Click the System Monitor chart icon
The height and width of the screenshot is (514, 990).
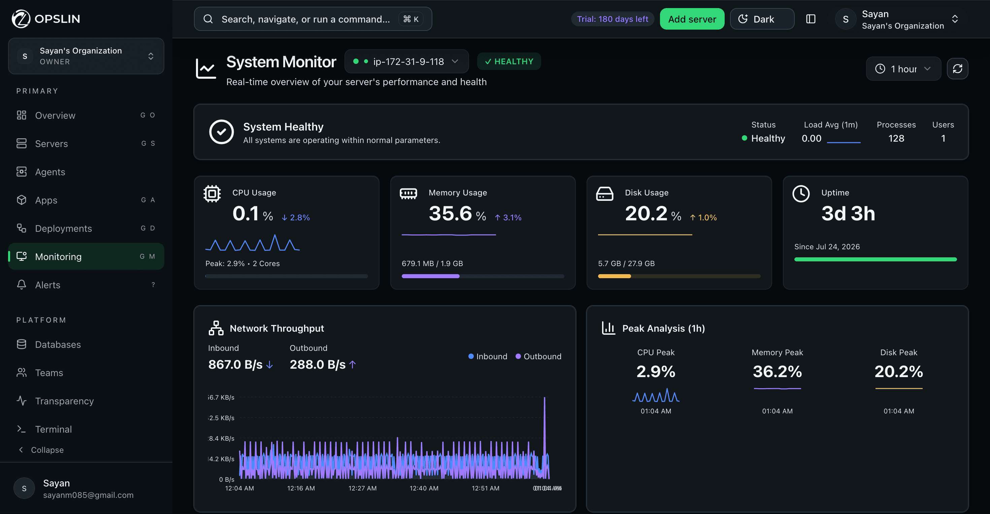pyautogui.click(x=206, y=68)
